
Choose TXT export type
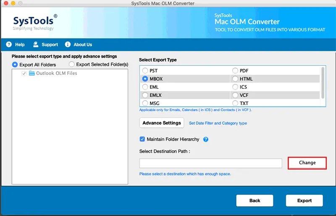pyautogui.click(x=235, y=103)
